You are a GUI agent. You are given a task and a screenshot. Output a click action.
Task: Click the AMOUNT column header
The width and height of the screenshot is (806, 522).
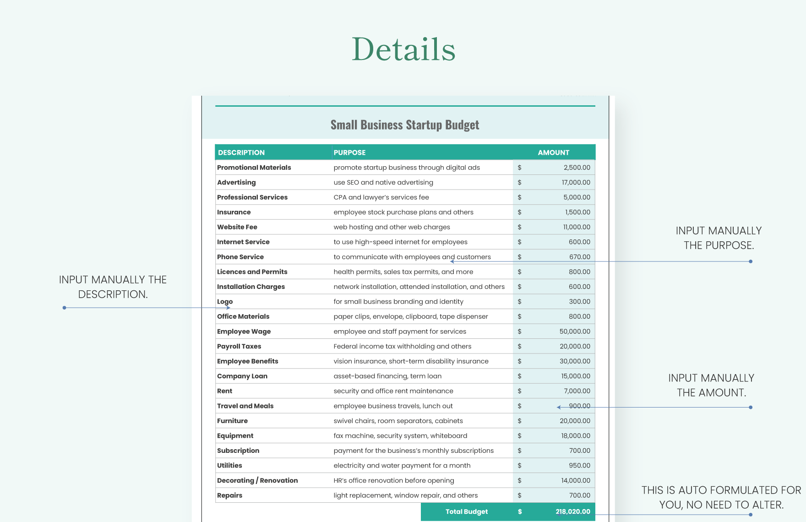553,152
